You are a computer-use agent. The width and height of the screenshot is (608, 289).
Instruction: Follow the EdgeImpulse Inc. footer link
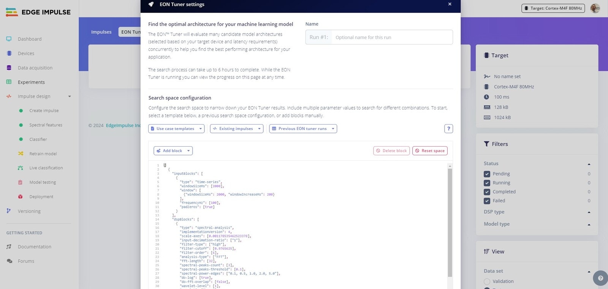click(123, 125)
